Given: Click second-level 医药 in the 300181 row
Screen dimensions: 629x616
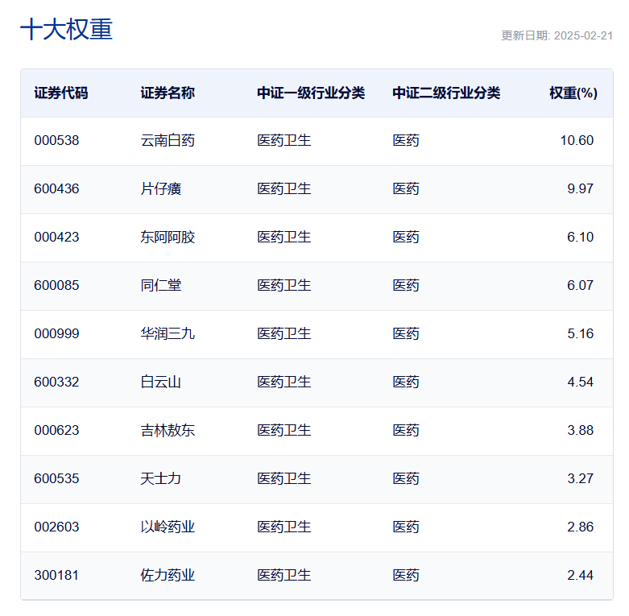Looking at the screenshot, I should pos(406,576).
